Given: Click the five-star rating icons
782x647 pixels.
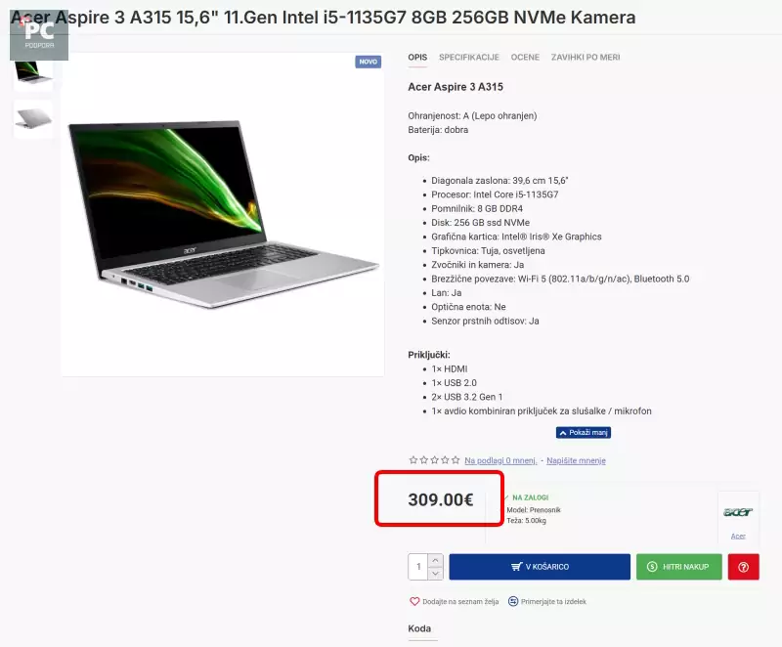Looking at the screenshot, I should pos(434,460).
